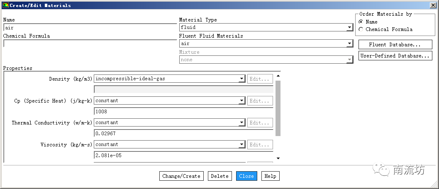Select the Name radio button for ordering
439x189 pixels.
[361, 22]
